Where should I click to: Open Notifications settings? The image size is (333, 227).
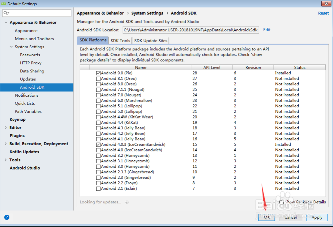point(27,95)
